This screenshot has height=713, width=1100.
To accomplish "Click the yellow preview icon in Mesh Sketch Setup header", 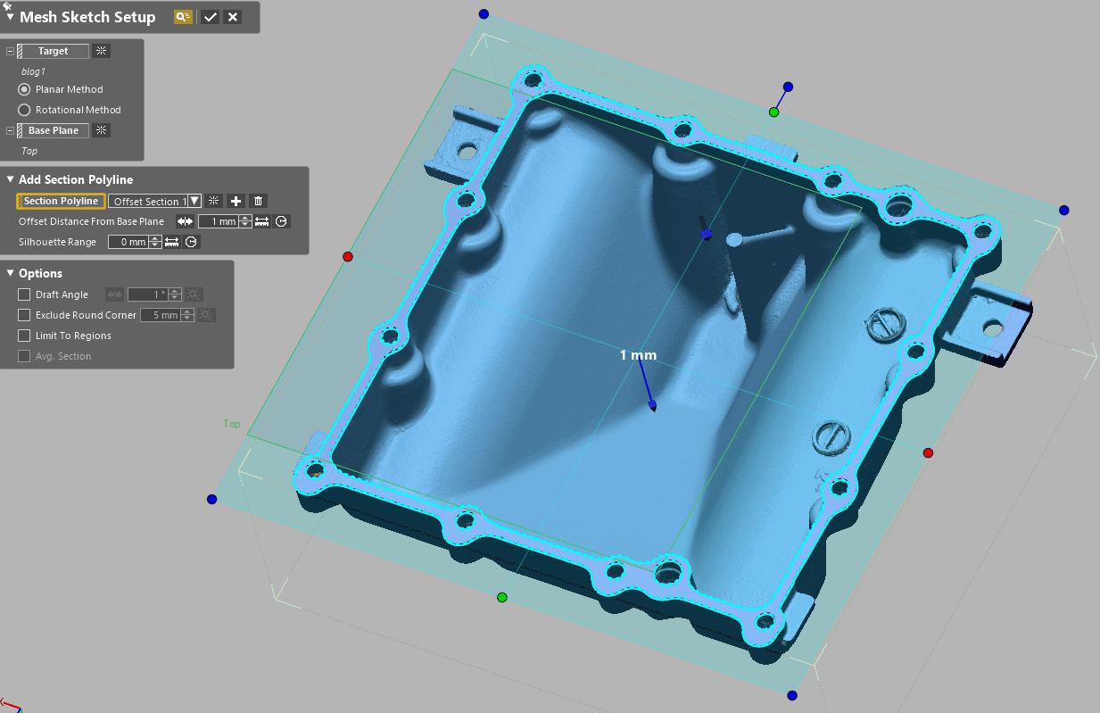I will [184, 17].
